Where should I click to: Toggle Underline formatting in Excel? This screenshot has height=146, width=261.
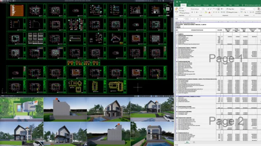coord(197,12)
